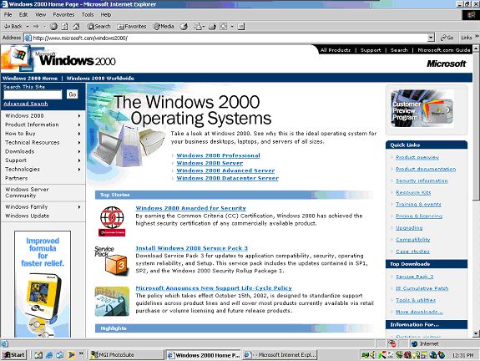Expand the Windows Family sidebar arrow

tap(79, 207)
